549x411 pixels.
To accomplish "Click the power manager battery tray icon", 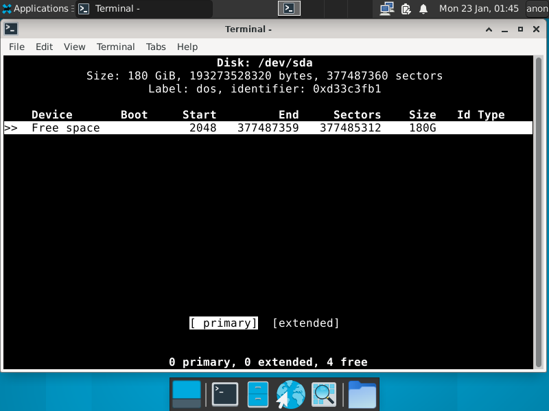I will (x=406, y=9).
